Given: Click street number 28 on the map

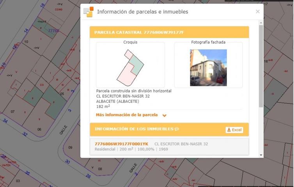Looking at the screenshot, I should pos(88,176).
